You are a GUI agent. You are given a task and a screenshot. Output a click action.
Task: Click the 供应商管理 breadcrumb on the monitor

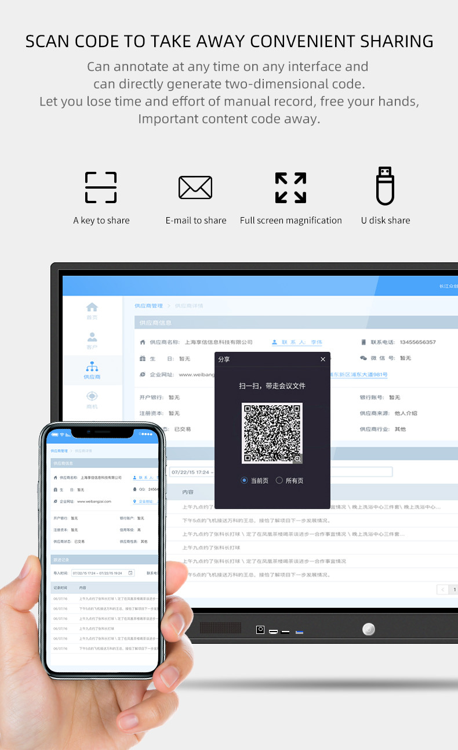(148, 306)
